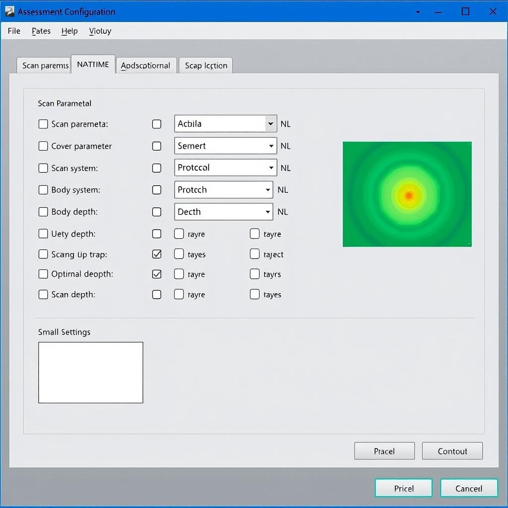Click inside the Small Settings text box
This screenshot has width=508, height=508.
91,373
